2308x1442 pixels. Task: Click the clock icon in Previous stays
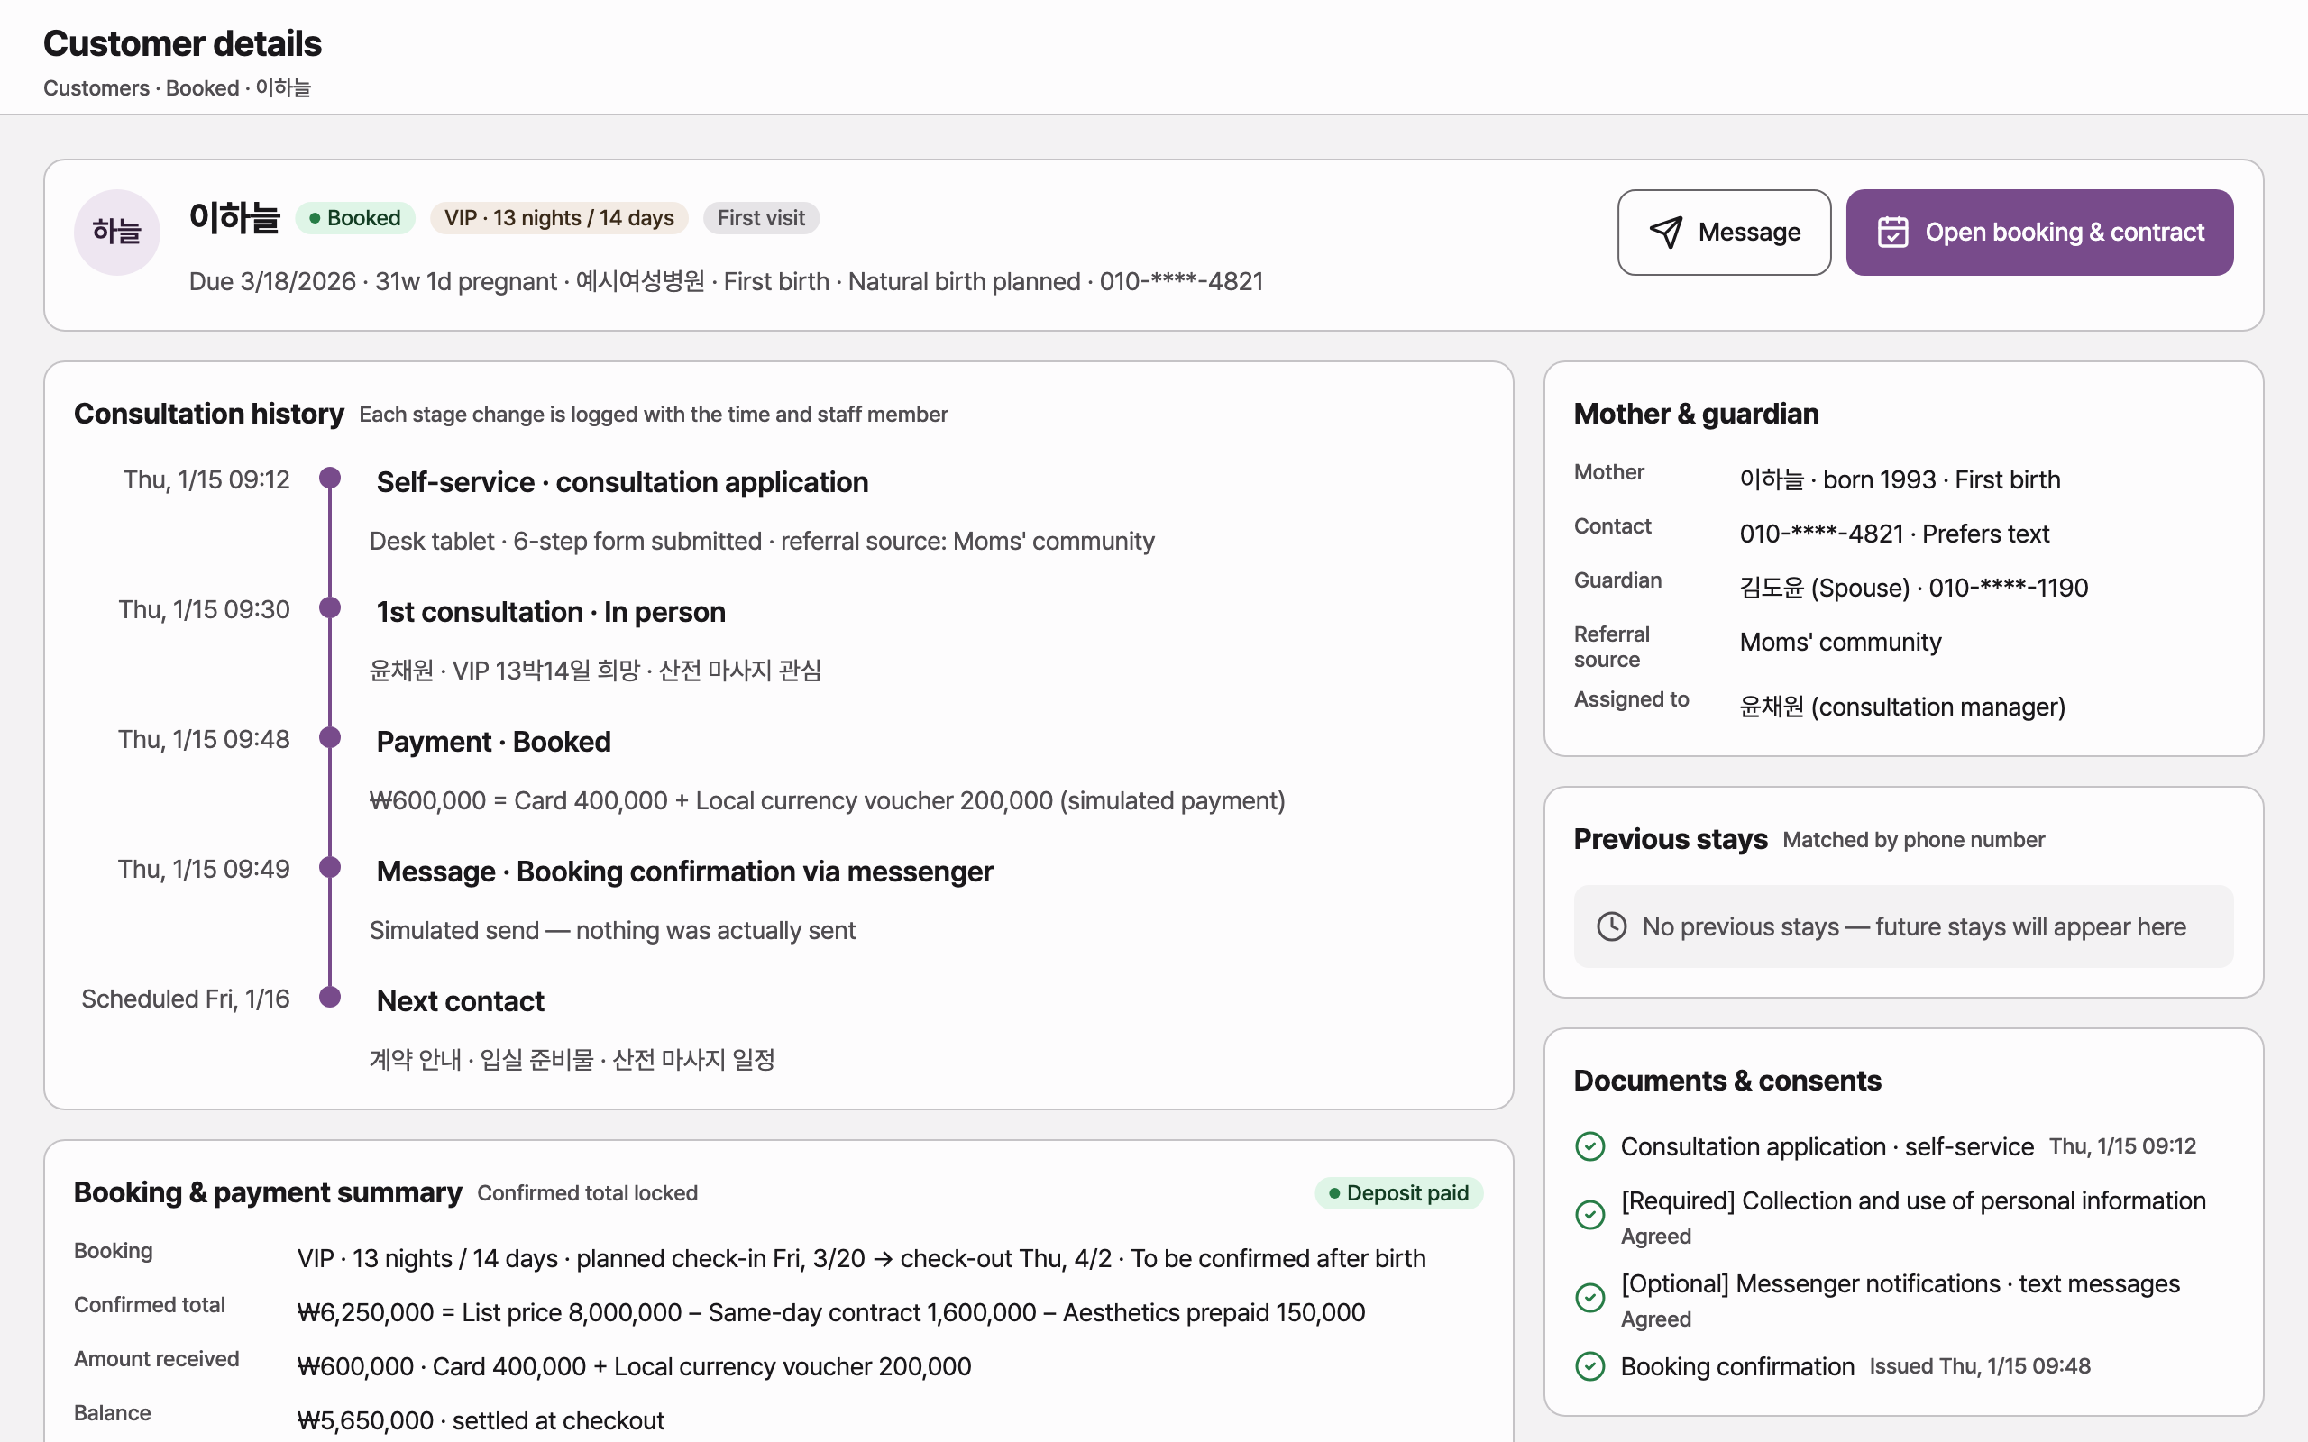1612,926
